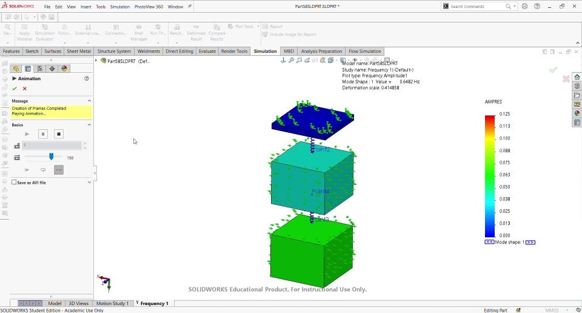Collapse the CommandManager ribbon chevron
The height and width of the screenshot is (313, 582).
click(578, 42)
